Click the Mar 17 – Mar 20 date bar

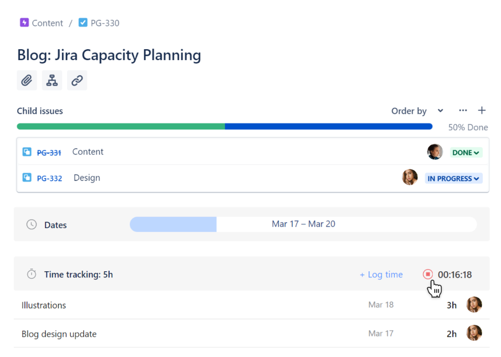tap(303, 224)
